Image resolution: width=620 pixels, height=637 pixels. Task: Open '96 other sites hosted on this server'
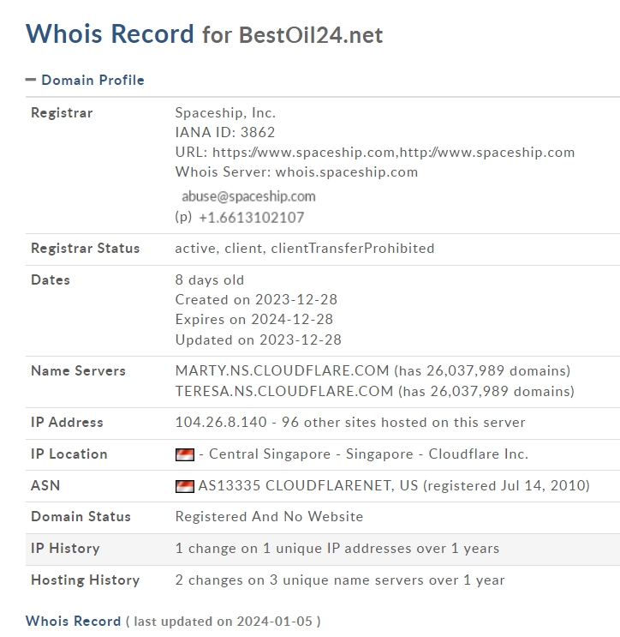[403, 422]
